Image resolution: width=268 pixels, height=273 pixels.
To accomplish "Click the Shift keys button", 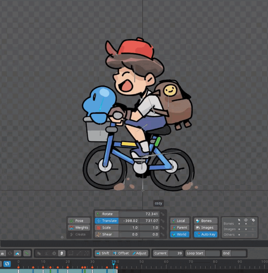I will tap(103, 253).
